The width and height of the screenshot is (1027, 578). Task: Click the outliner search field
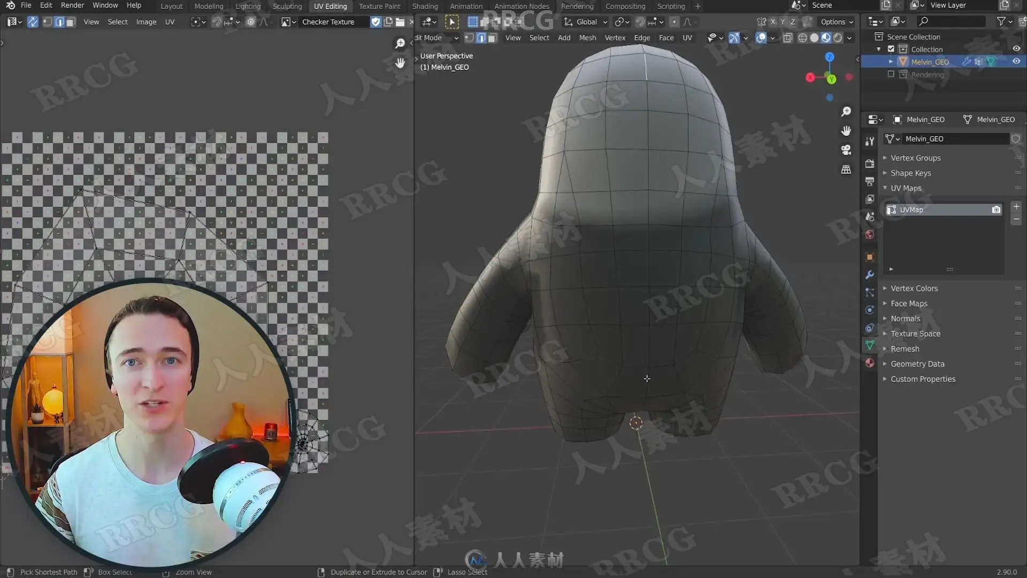click(x=951, y=21)
